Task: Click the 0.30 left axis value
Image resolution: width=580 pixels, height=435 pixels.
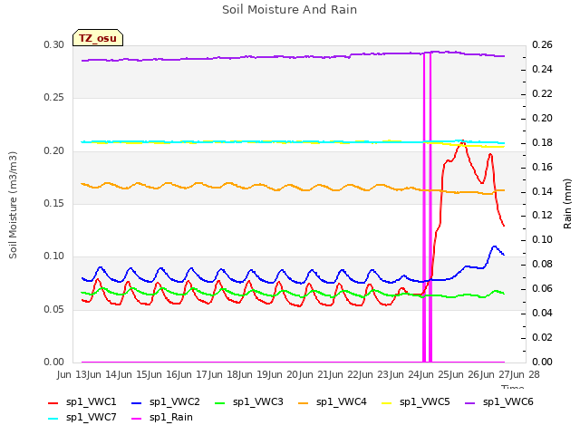Action: (54, 44)
